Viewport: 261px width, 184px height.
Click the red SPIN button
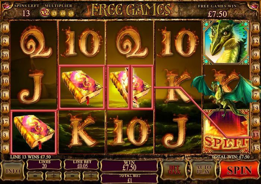(x=239, y=170)
